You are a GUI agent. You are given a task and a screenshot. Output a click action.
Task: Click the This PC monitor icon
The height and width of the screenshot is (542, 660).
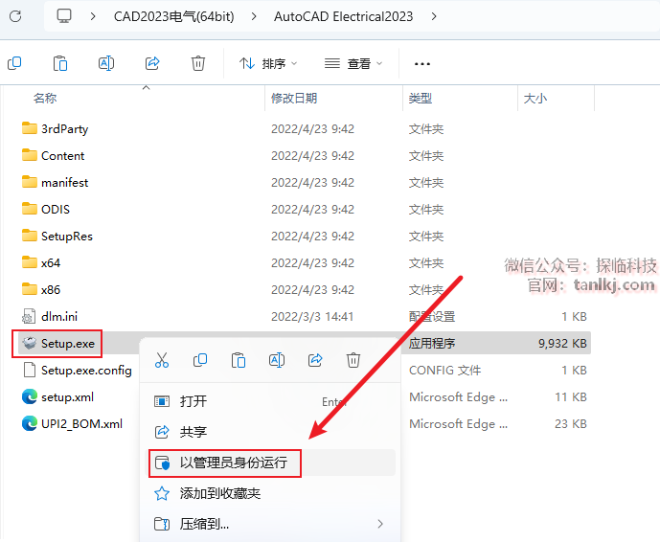[x=64, y=16]
